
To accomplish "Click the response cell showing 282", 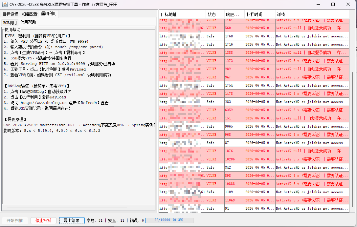I will 234,69.
